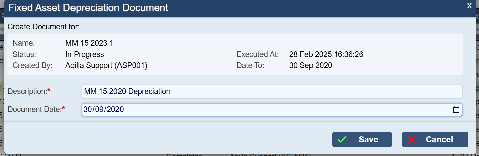Image resolution: width=479 pixels, height=156 pixels.
Task: Click the green checkmark icon on Save
Action: 342,140
